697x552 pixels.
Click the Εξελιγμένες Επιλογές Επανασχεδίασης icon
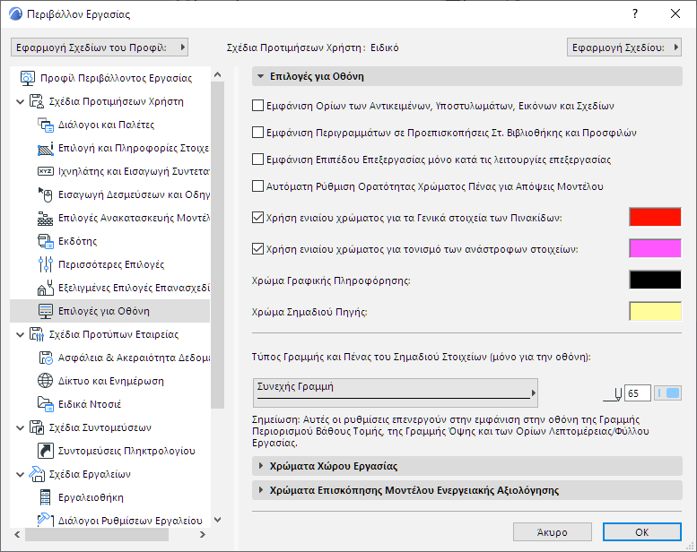tap(46, 288)
